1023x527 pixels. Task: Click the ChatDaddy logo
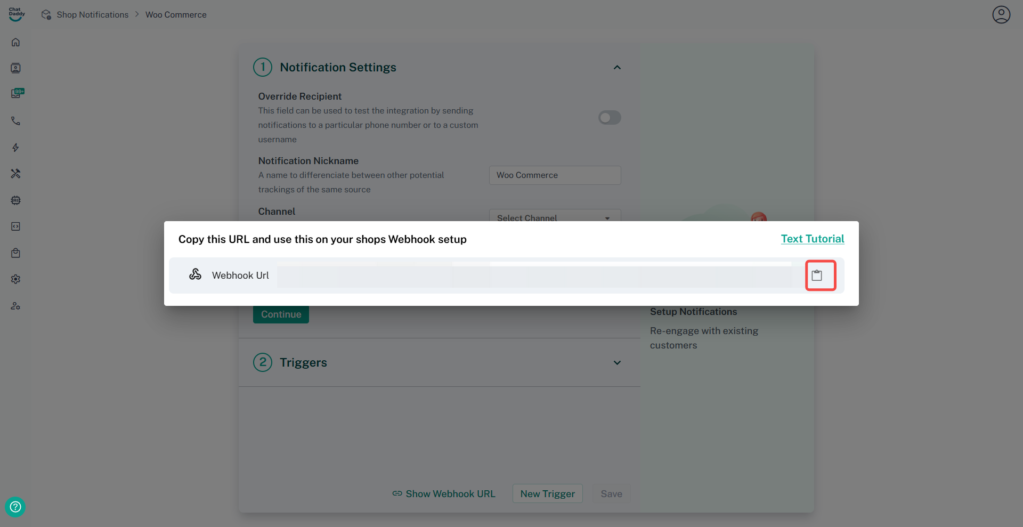[17, 14]
